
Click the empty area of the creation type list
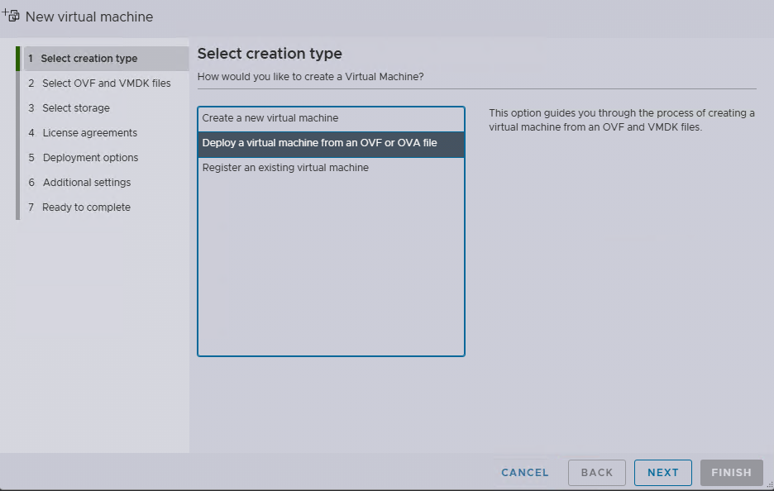pos(331,265)
